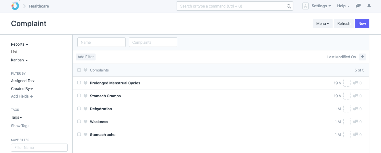Toggle sort direction arrow button
381x153 pixels.
point(362,57)
